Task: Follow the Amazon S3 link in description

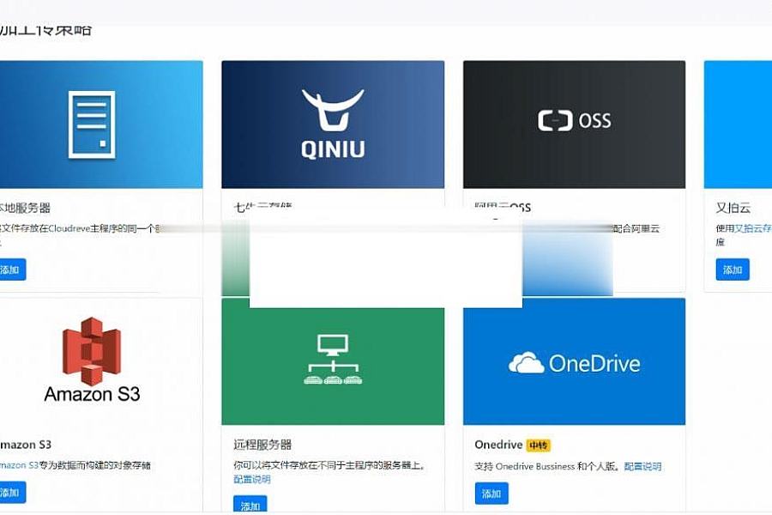Action: coord(19,464)
